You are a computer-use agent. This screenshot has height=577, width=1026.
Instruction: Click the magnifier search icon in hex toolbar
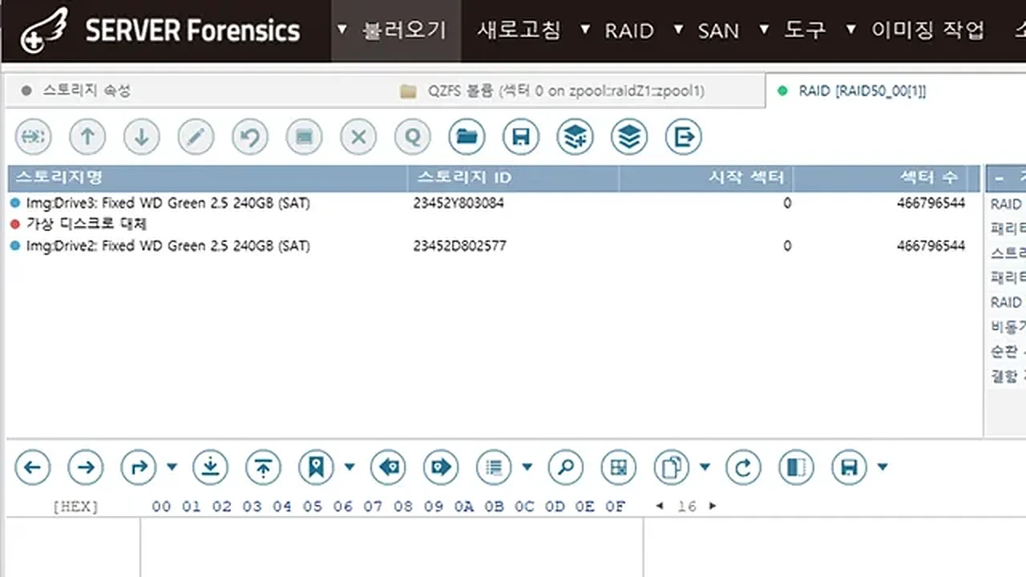point(566,467)
